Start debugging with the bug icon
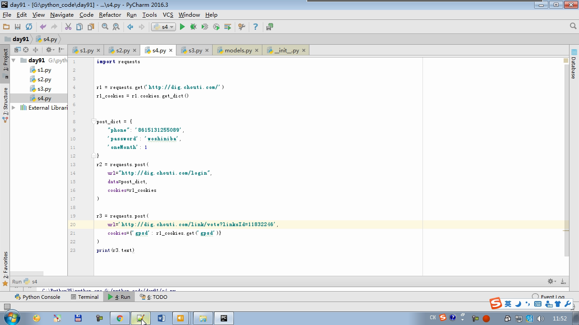579x325 pixels. tap(194, 27)
